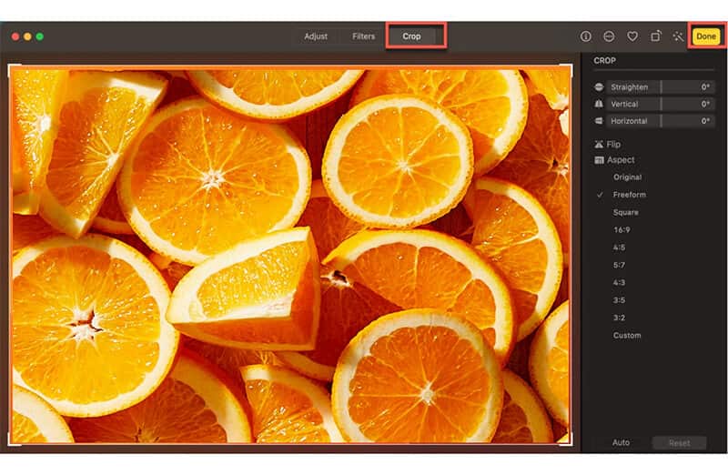This screenshot has width=728, height=475.
Task: Click the orange slices photo in crop area
Action: click(x=290, y=255)
